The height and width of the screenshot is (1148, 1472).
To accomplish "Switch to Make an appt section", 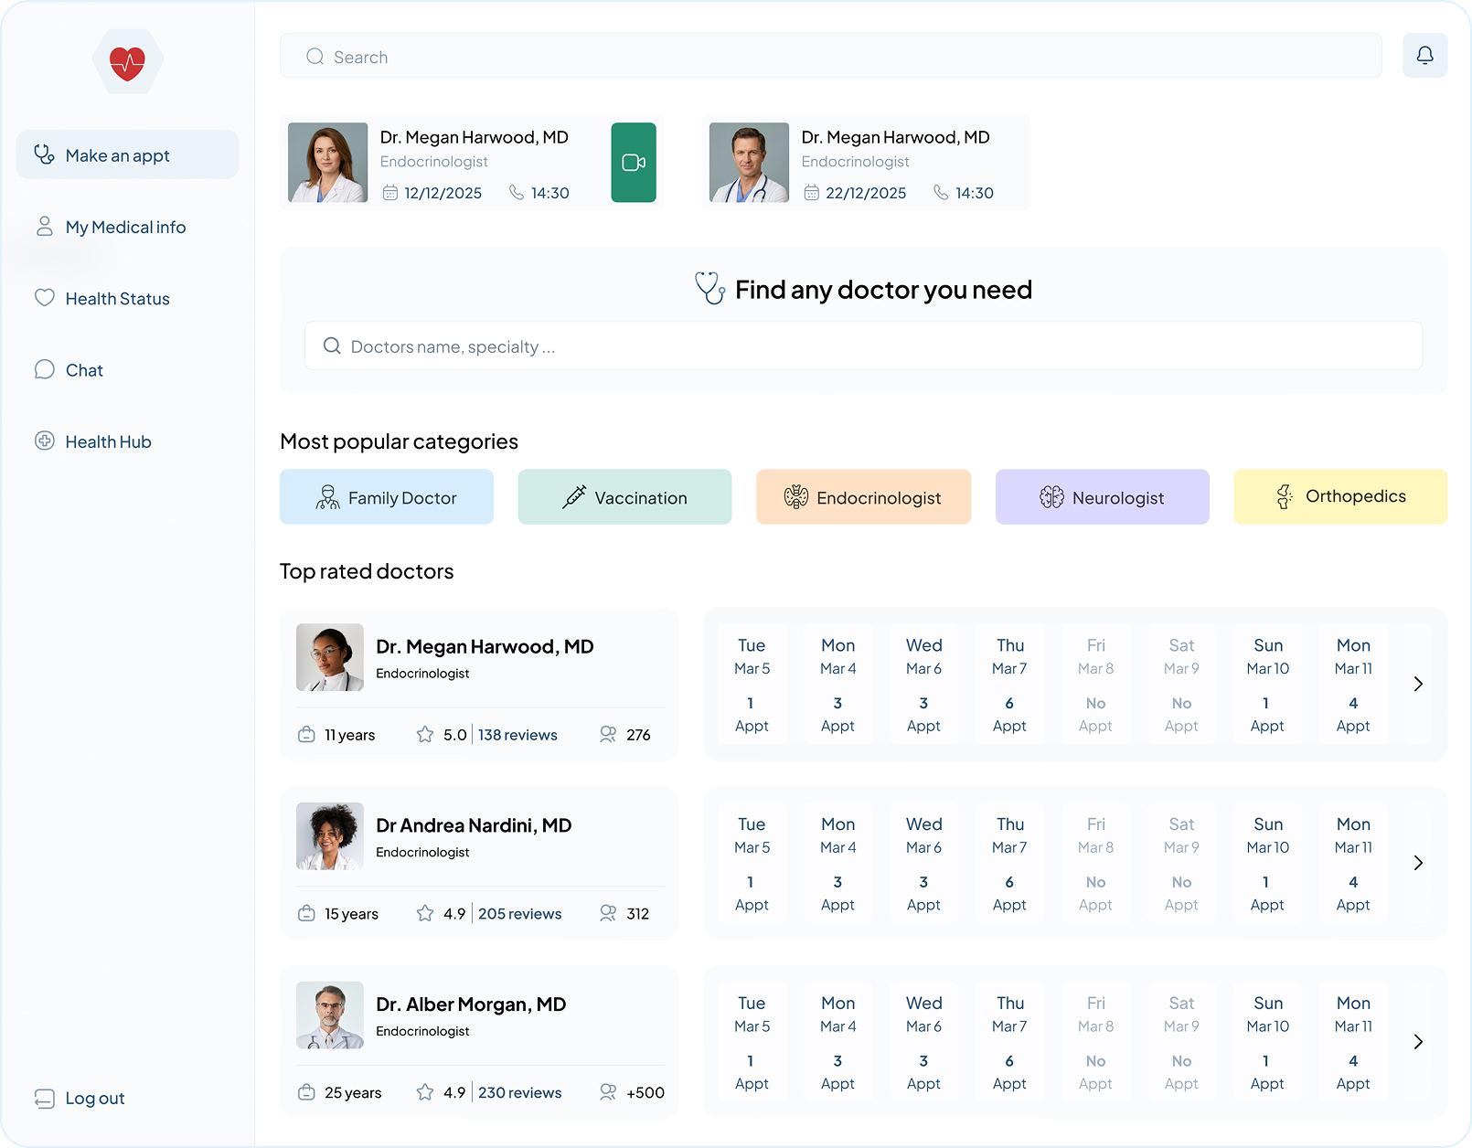I will (117, 155).
